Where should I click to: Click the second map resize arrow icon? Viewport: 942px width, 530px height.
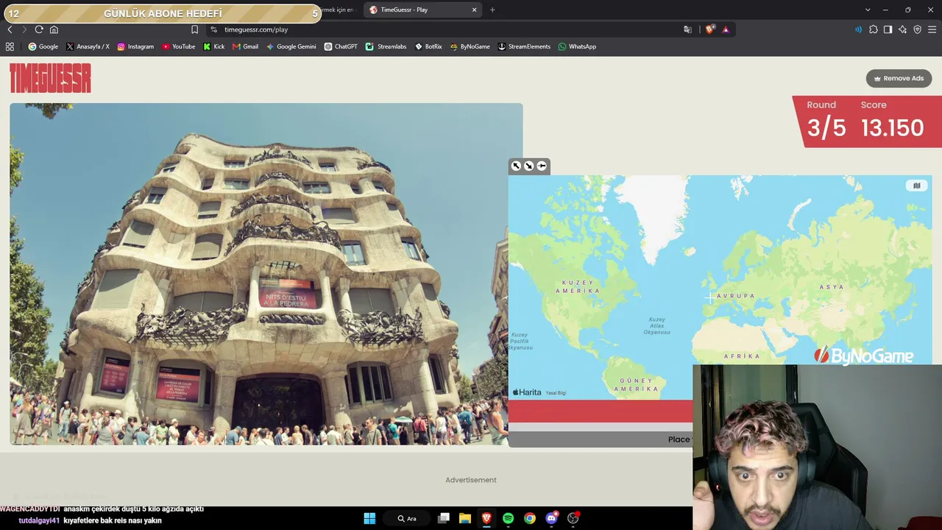[x=528, y=166]
